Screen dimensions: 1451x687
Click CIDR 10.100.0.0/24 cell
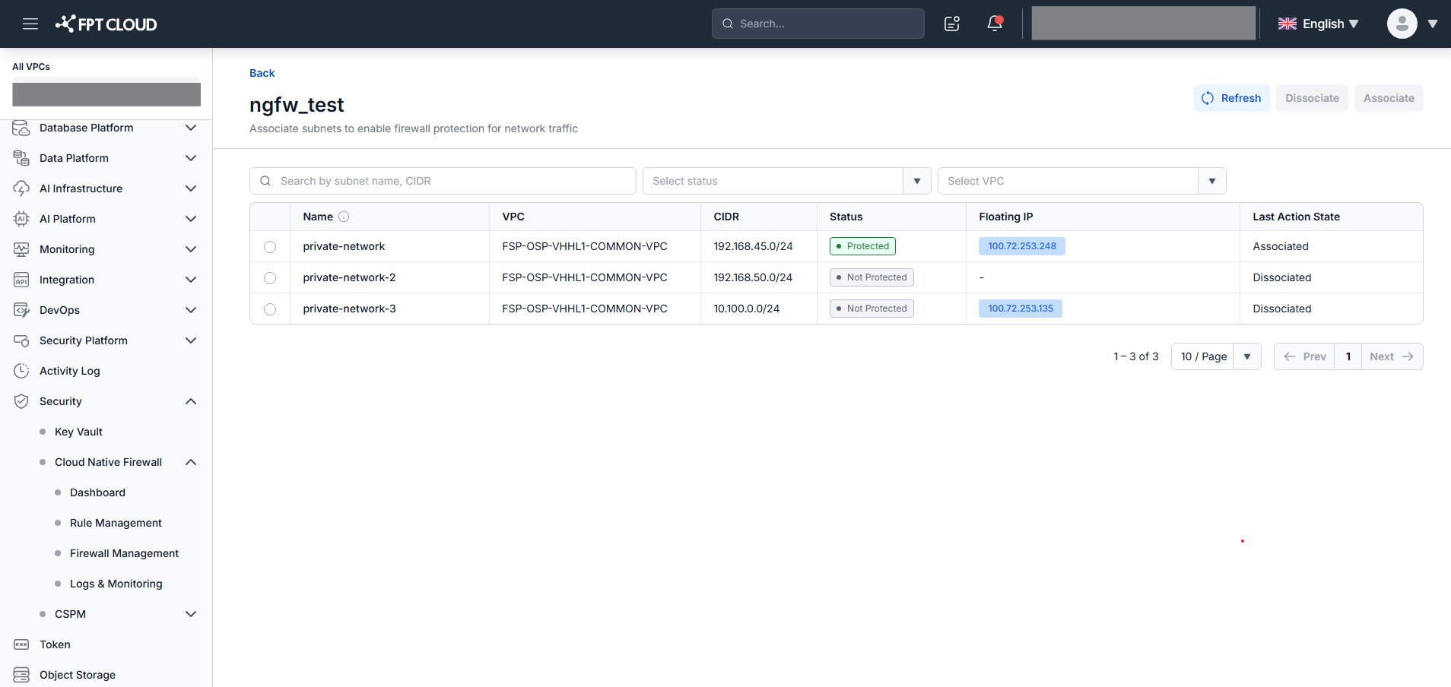tap(759, 309)
